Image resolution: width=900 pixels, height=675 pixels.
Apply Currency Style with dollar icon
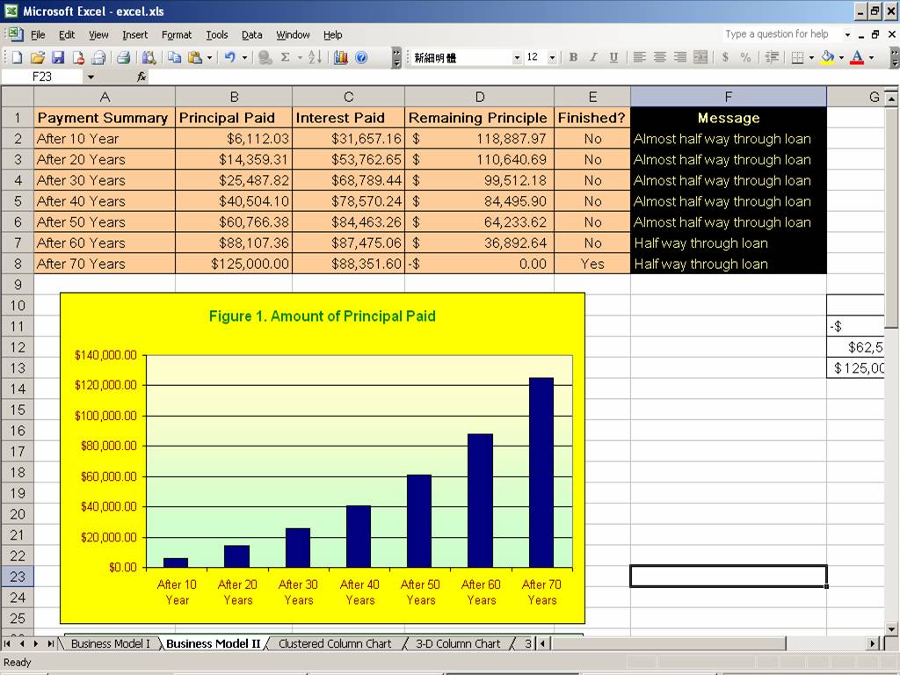pos(725,57)
